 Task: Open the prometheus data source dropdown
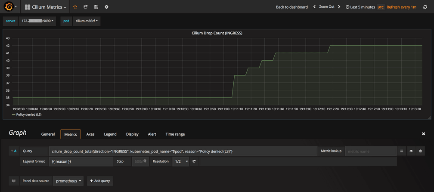[68, 181]
